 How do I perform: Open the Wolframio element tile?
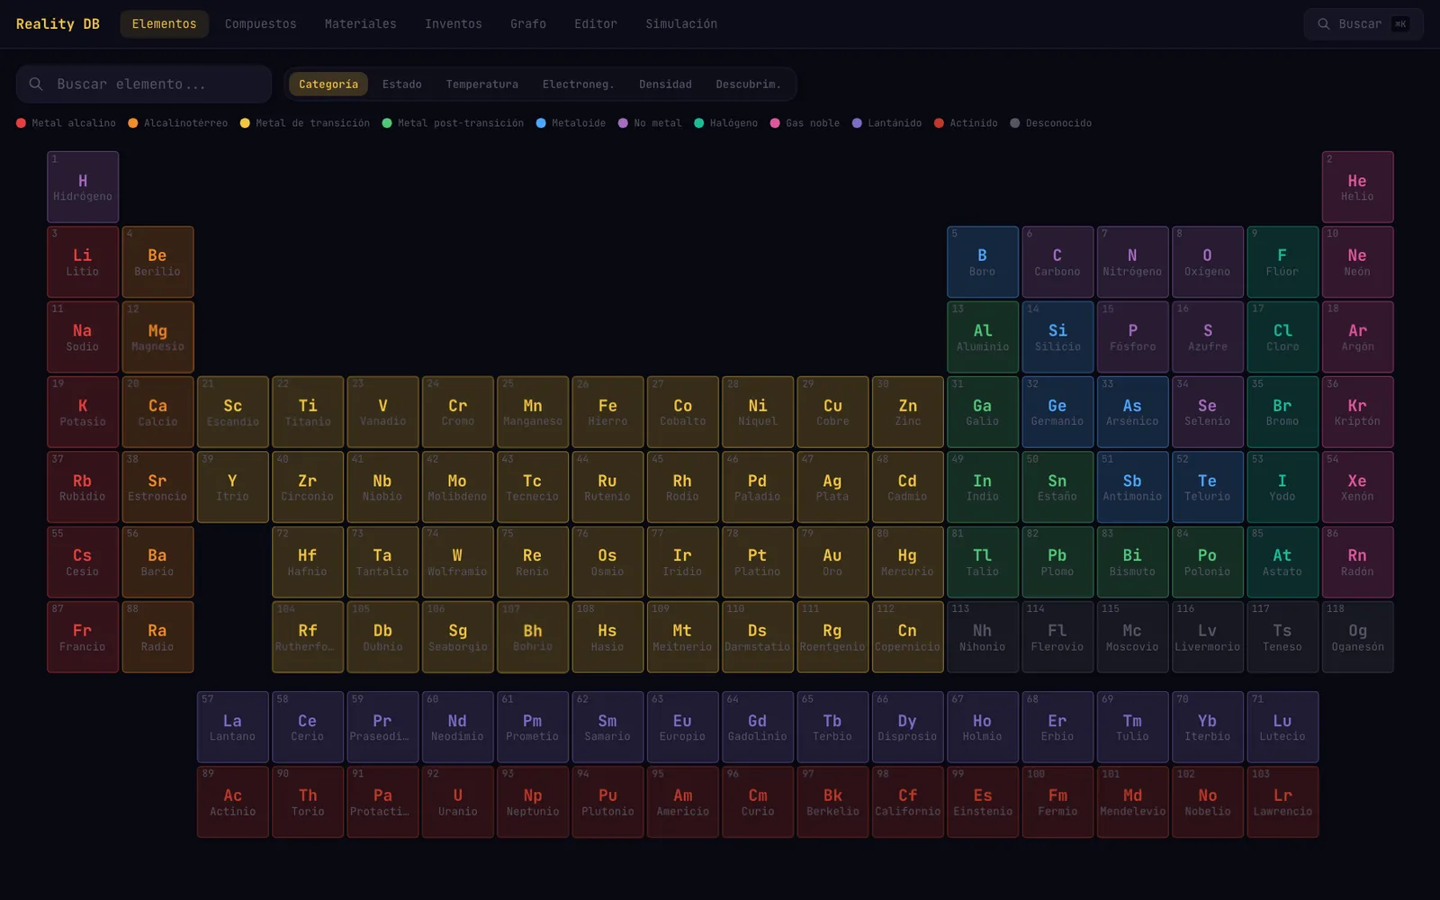457,562
